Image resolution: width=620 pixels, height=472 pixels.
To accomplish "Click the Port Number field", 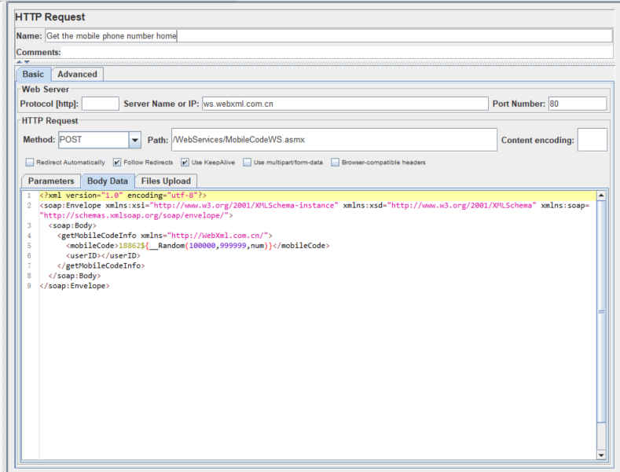I will (578, 104).
